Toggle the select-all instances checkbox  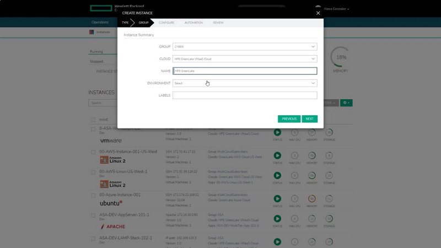point(93,120)
